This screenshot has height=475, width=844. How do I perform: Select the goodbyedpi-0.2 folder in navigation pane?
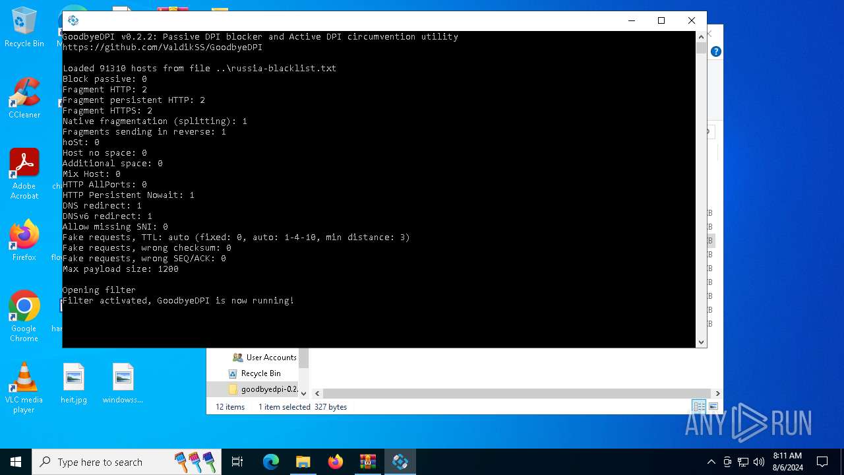263,389
